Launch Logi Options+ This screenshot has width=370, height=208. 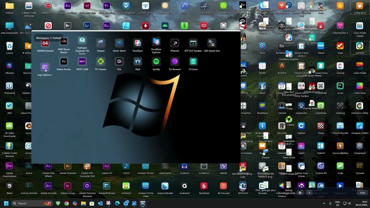coord(45,67)
